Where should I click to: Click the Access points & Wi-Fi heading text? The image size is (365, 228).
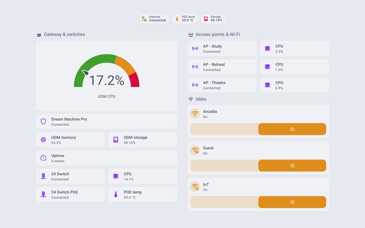218,35
